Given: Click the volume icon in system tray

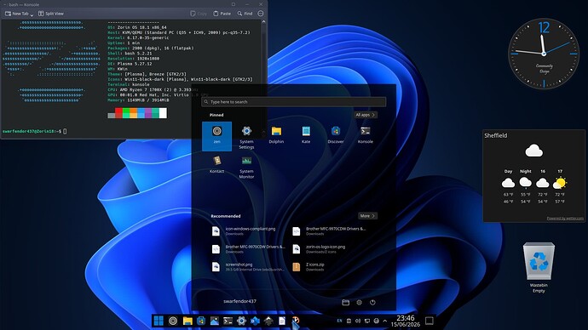Looking at the screenshot, I should pos(358,321).
